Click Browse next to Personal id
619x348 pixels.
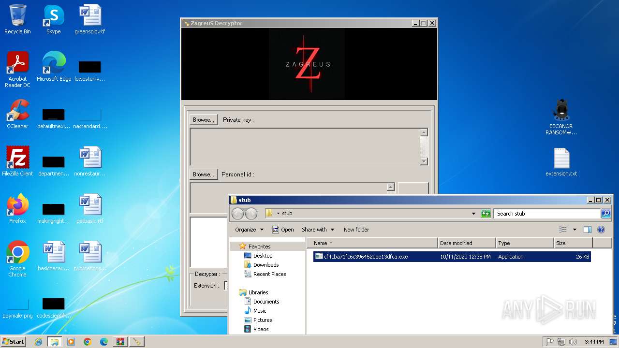click(204, 174)
